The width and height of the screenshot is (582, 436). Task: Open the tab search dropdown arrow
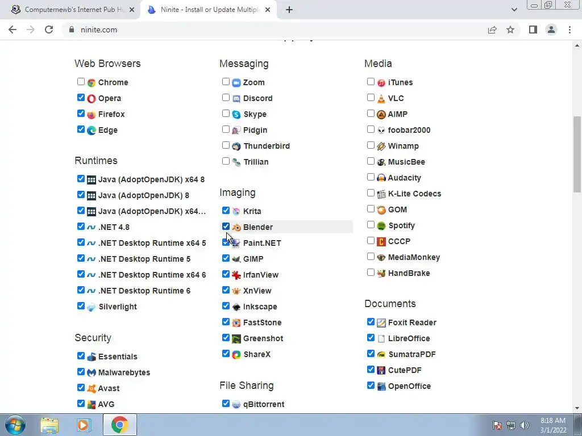tap(514, 10)
